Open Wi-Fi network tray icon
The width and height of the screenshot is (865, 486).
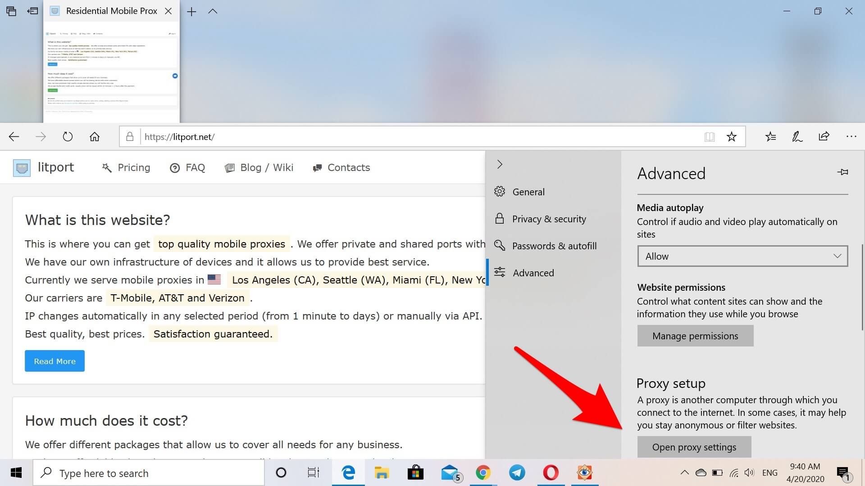(x=734, y=472)
